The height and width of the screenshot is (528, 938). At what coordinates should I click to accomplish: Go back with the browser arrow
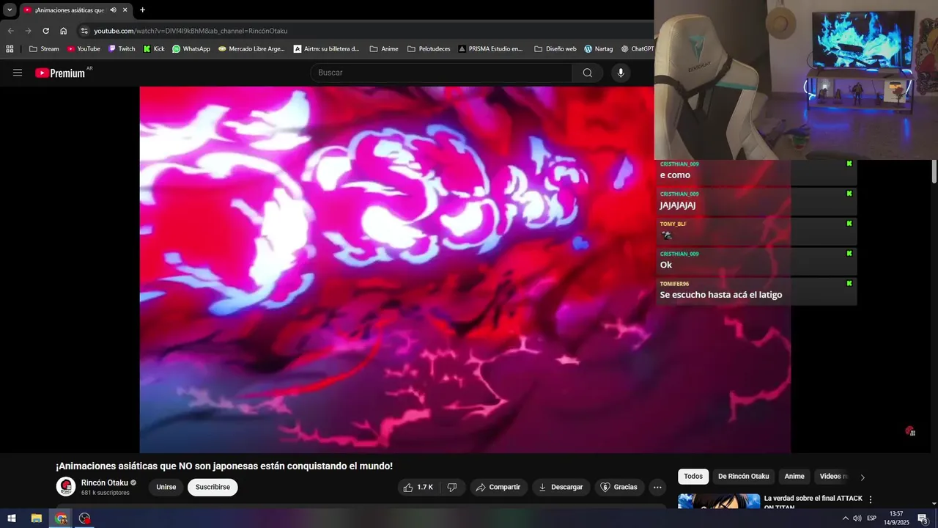(10, 31)
